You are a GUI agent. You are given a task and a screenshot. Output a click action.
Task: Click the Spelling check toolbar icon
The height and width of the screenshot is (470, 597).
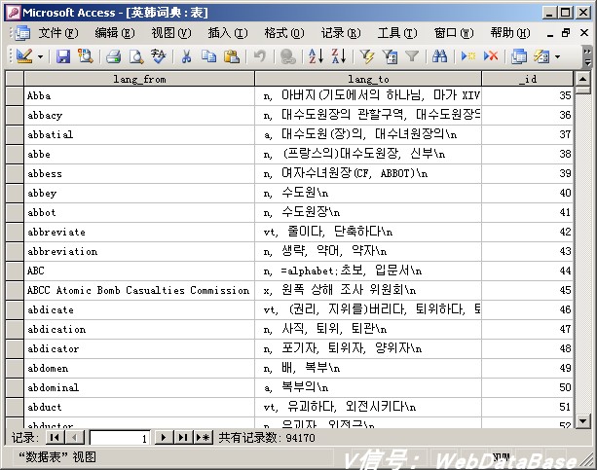click(159, 56)
